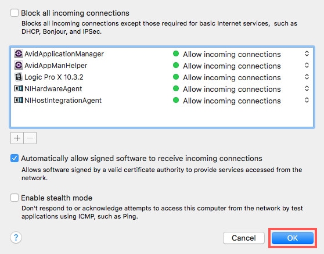Open connection dropdown for Logic Pro X
This screenshot has width=324, height=254.
click(307, 77)
